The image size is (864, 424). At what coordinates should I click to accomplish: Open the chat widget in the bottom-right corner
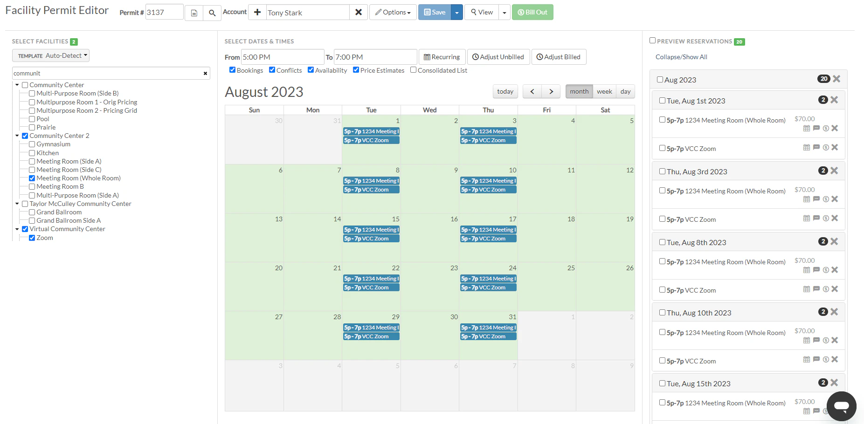[841, 406]
